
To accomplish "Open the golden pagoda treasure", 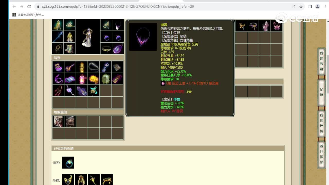I will [x=82, y=67].
